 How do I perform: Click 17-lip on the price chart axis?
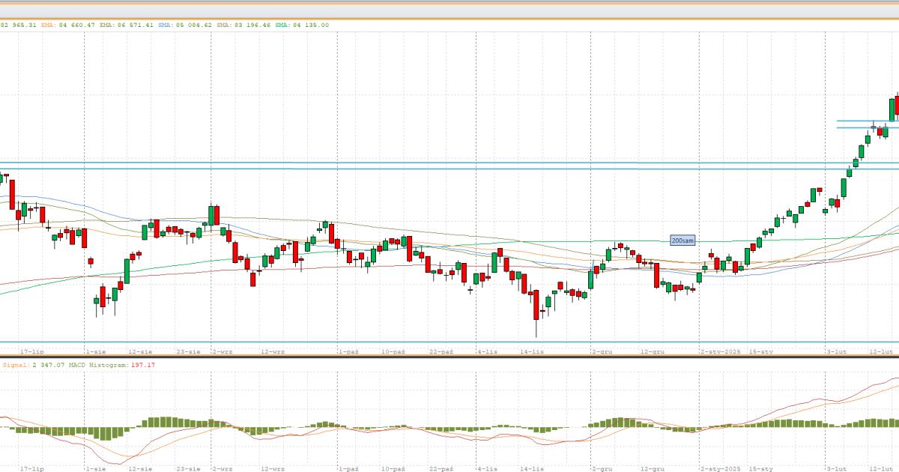[33, 351]
